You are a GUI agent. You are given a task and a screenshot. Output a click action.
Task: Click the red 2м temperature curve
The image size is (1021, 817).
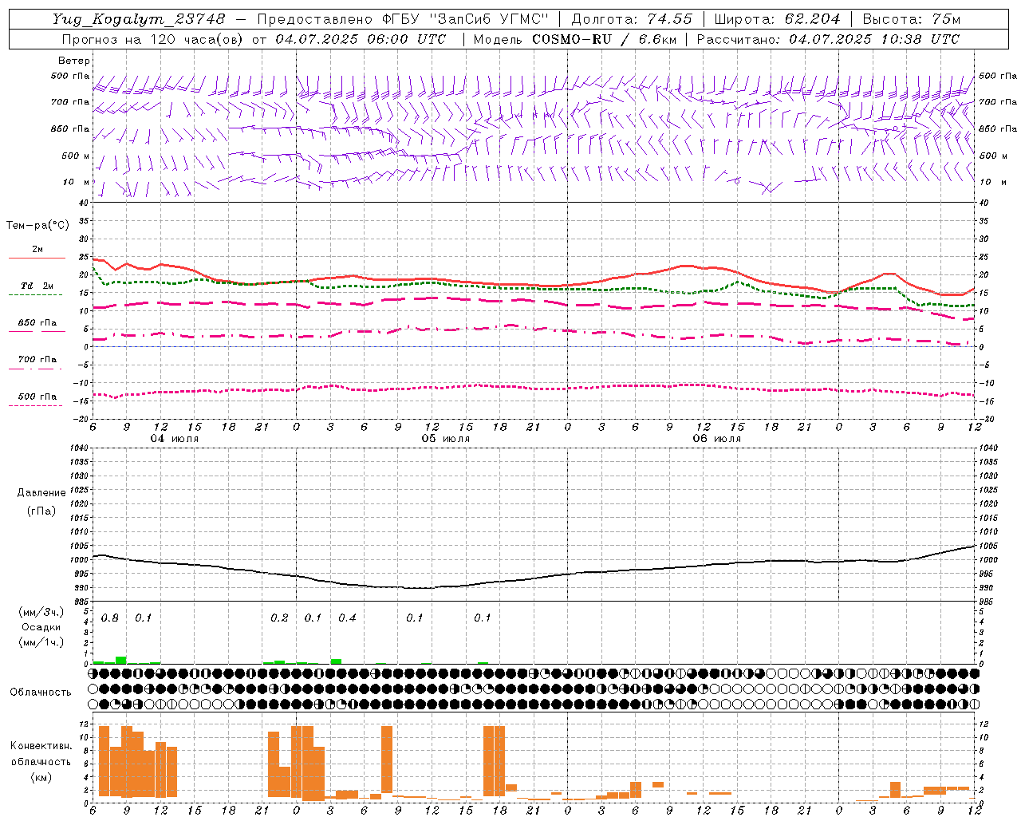click(534, 283)
